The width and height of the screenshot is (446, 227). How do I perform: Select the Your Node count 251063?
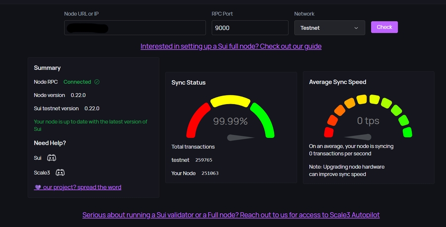(210, 173)
